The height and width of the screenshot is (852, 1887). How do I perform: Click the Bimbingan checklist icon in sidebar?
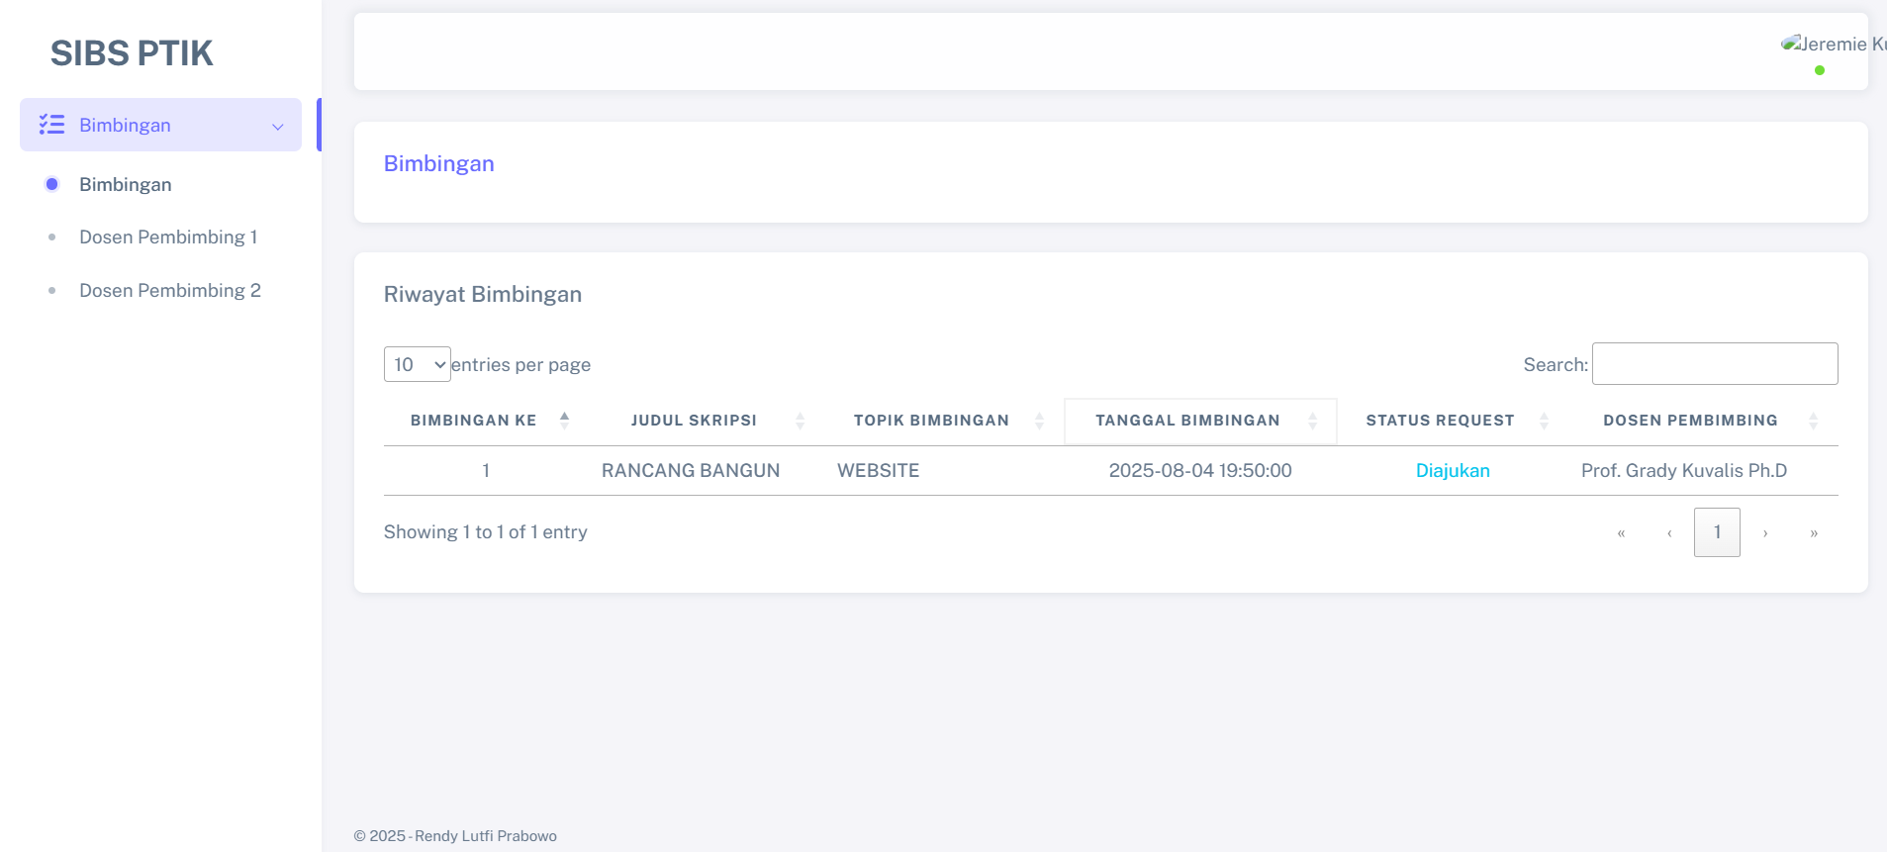51,125
